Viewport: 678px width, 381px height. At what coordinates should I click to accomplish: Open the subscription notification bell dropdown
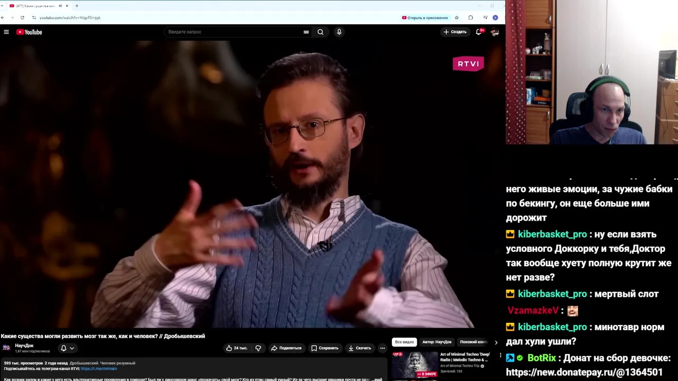coord(67,348)
